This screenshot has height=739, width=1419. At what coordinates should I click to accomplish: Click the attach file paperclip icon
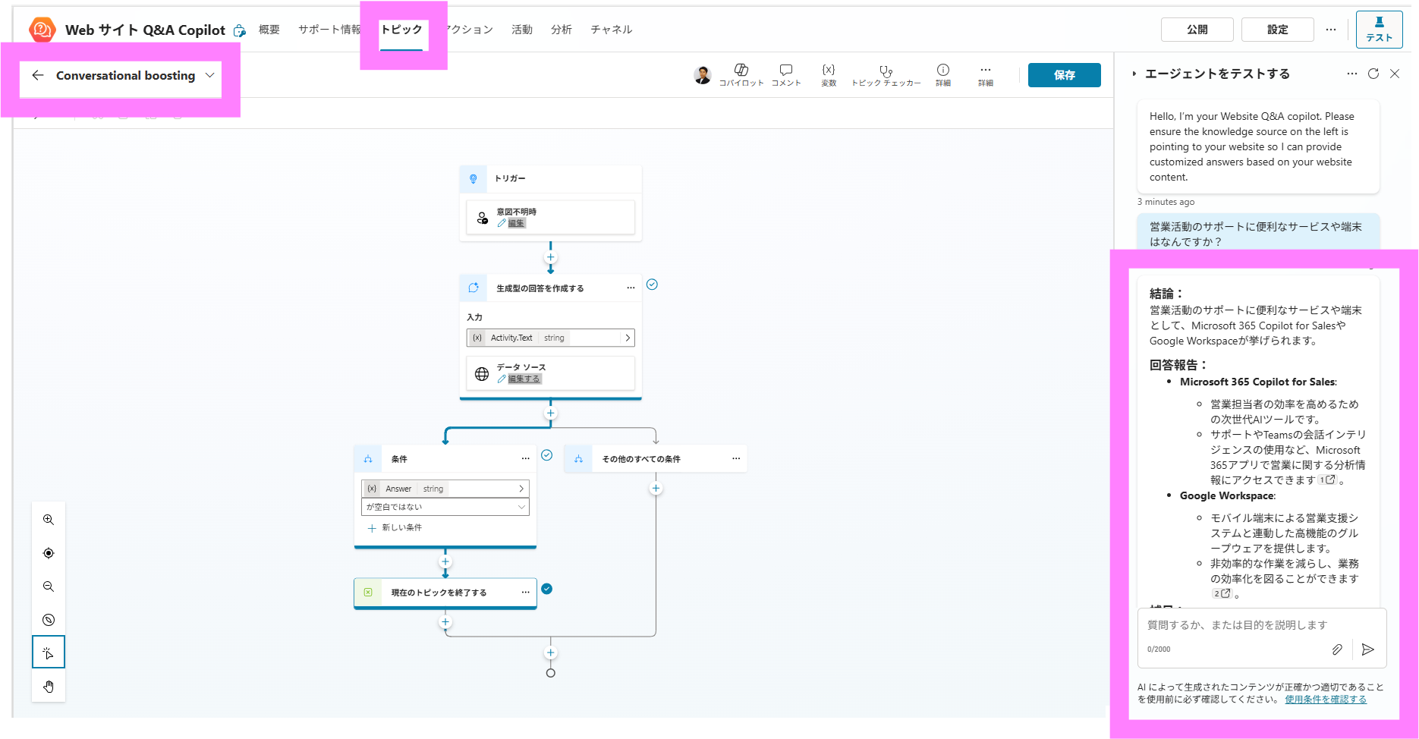point(1337,649)
